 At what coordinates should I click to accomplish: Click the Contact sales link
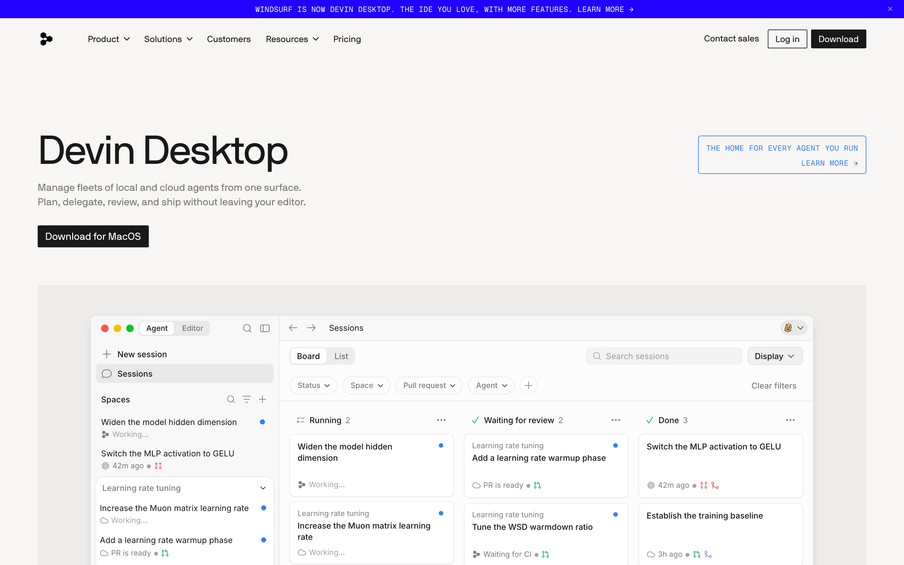[x=731, y=39]
